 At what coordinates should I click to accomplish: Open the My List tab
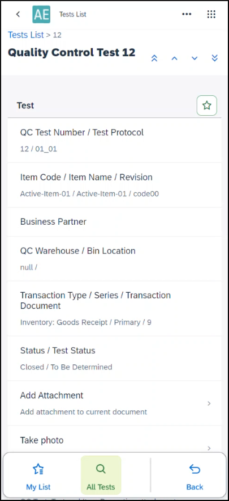pyautogui.click(x=38, y=477)
